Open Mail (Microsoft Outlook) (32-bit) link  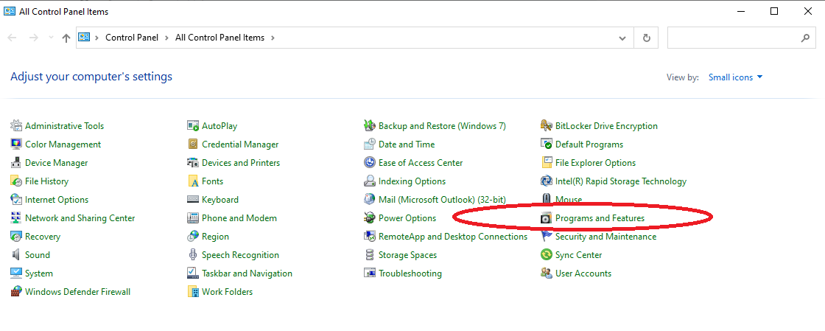click(x=442, y=200)
